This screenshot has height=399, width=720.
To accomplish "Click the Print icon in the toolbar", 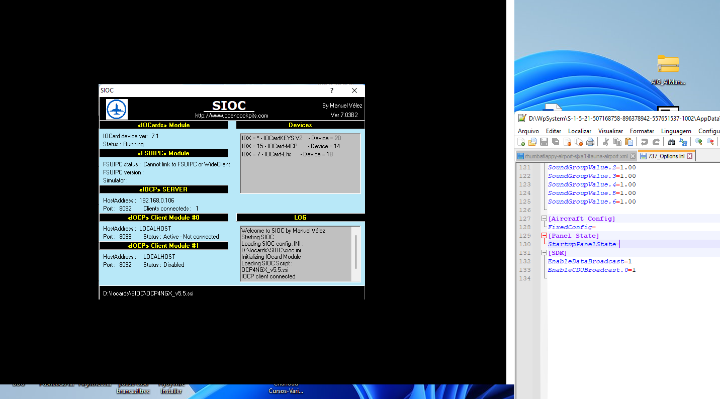I will tap(590, 142).
